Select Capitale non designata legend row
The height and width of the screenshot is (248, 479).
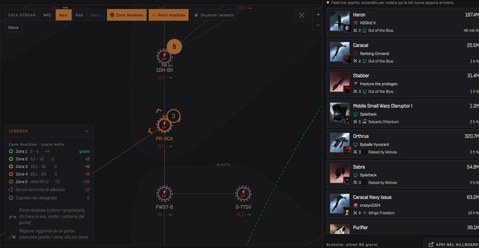click(49, 198)
